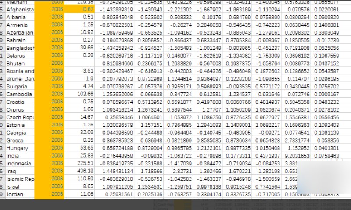
Task: Select value 10.92 in Azerbaijan row
Action: [x=79, y=32]
